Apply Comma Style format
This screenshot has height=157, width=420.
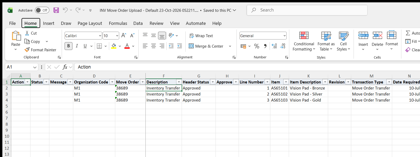[265, 46]
